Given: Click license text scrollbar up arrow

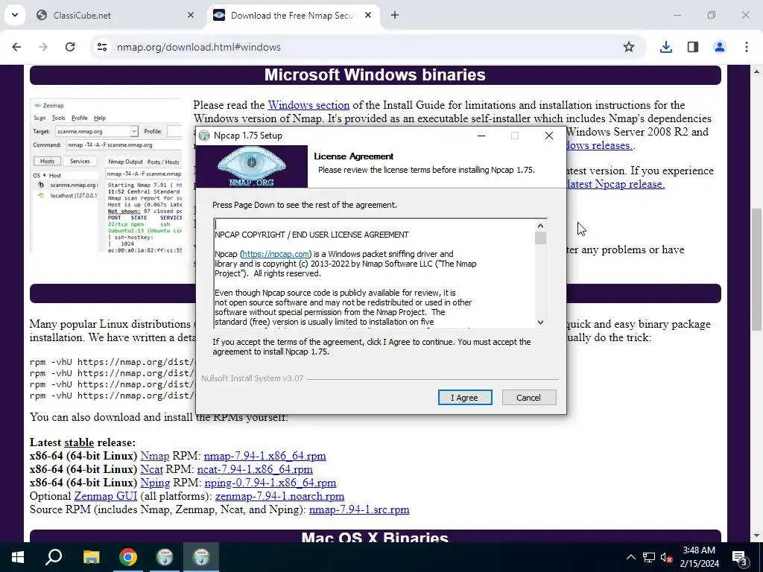Looking at the screenshot, I should (541, 226).
